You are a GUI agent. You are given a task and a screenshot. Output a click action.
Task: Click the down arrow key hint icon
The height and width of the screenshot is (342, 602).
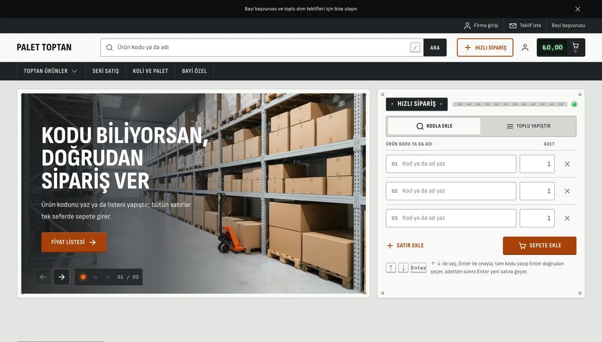[x=403, y=267]
